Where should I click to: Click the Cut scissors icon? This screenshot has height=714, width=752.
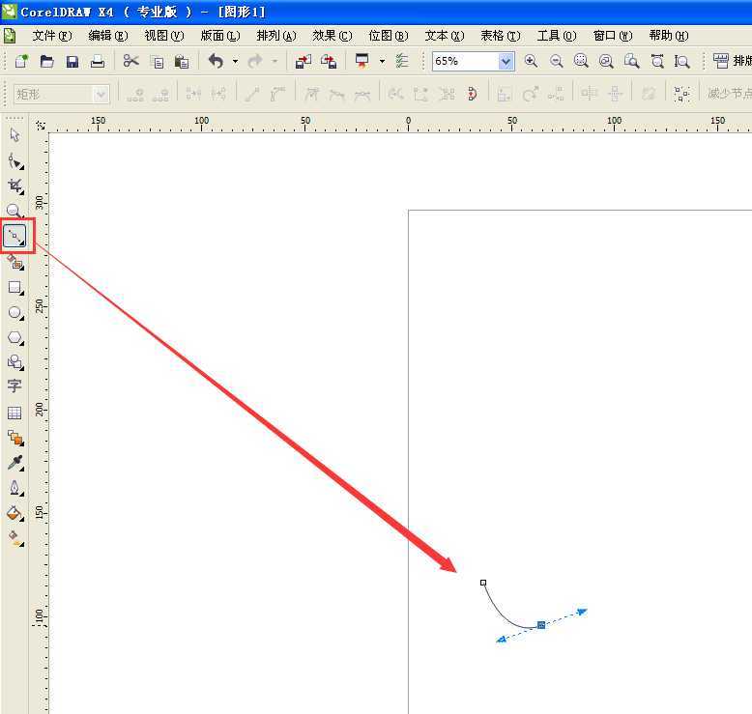[130, 62]
